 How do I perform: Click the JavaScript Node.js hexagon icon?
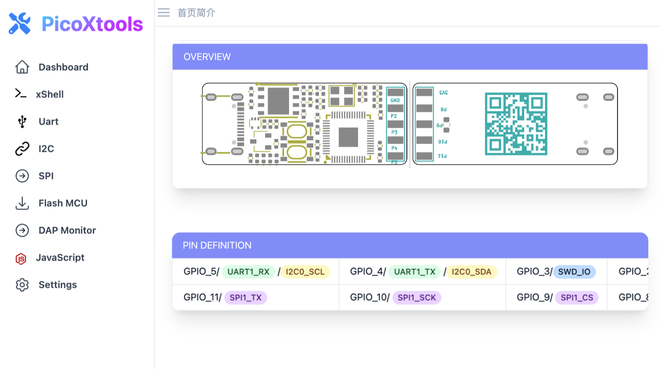(21, 258)
